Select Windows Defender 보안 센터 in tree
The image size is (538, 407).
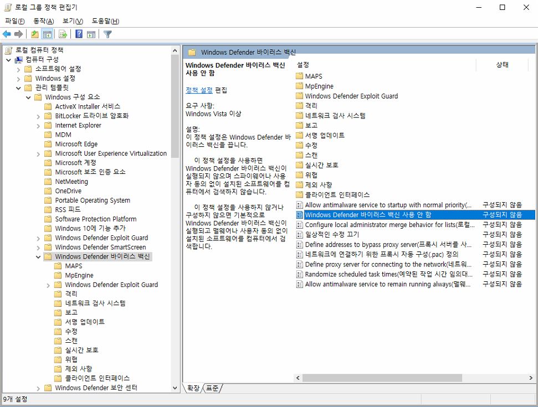(x=96, y=388)
